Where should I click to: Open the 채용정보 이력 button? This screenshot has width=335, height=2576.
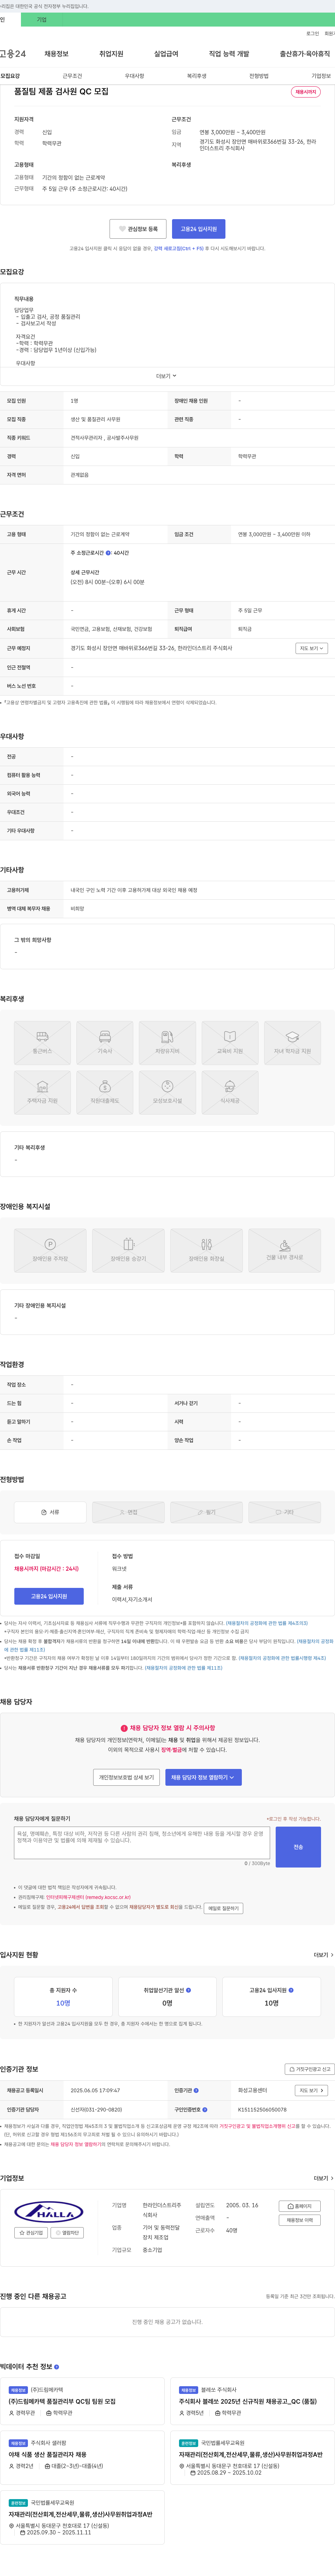[300, 2220]
